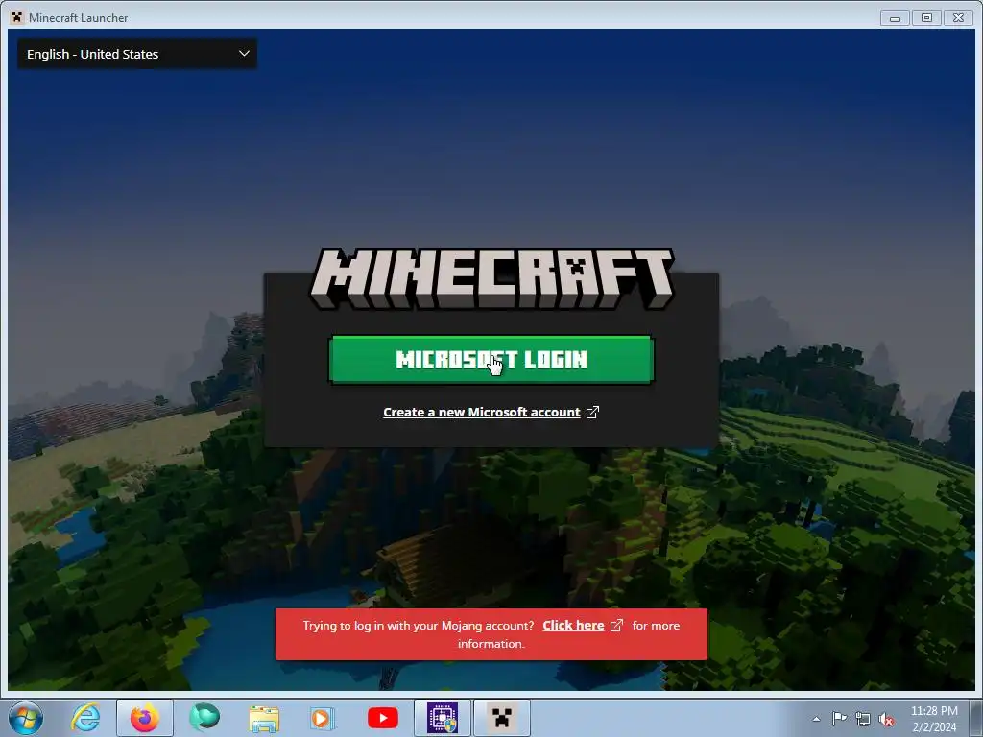Minimize the Minecraft Launcher window
The image size is (983, 737).
click(896, 18)
